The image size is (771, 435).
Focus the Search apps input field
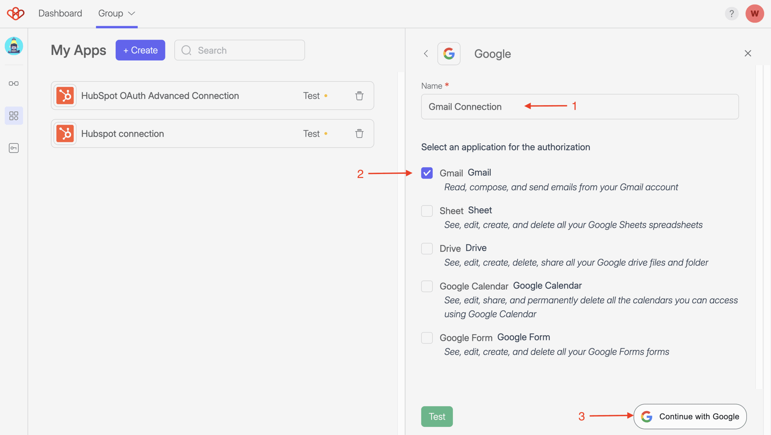(239, 50)
